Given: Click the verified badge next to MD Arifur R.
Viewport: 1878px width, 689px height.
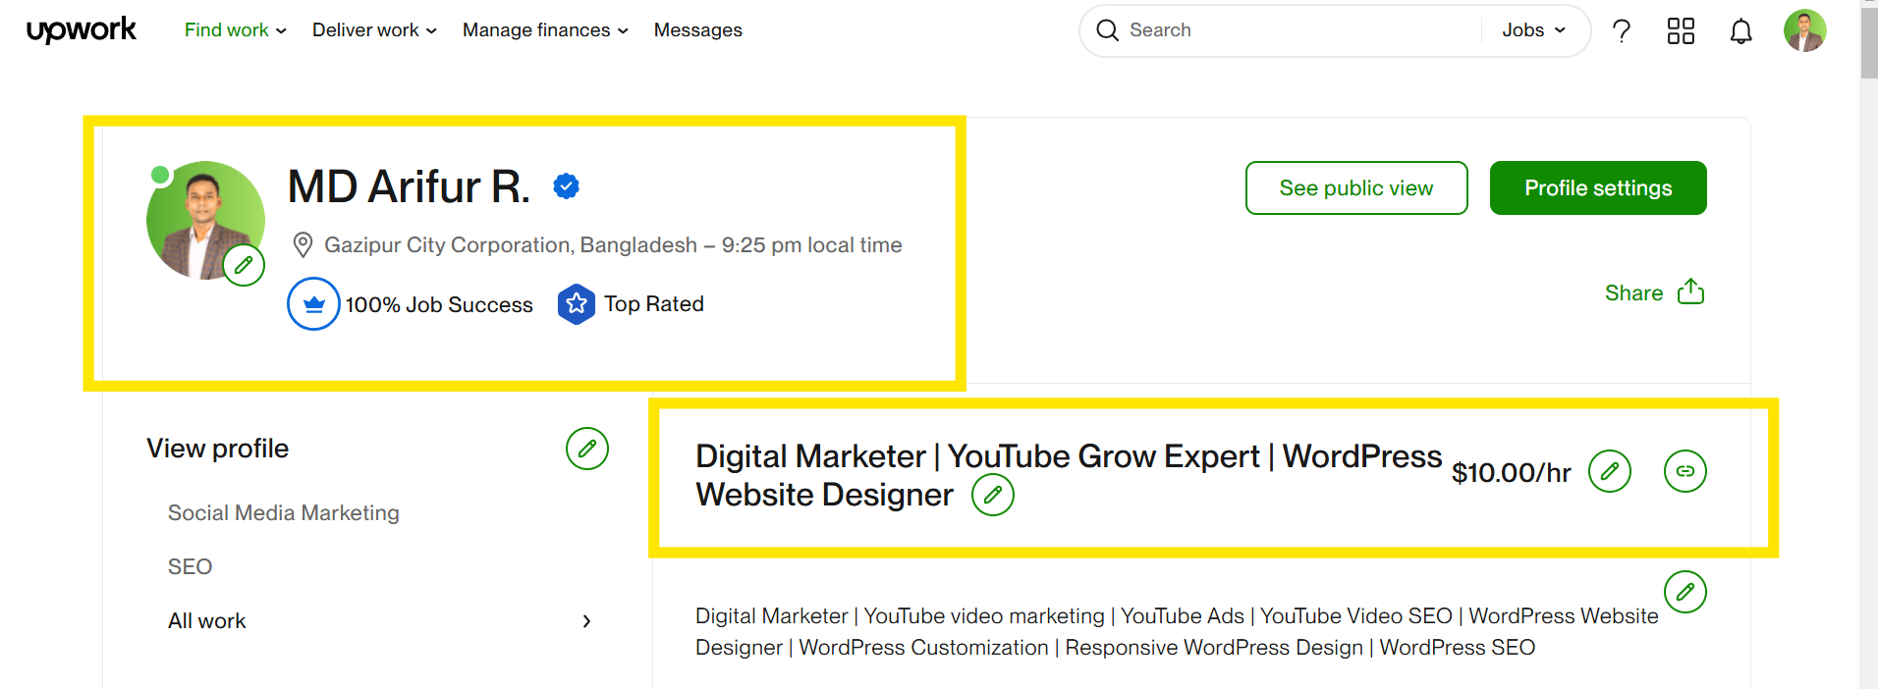Looking at the screenshot, I should click(566, 185).
